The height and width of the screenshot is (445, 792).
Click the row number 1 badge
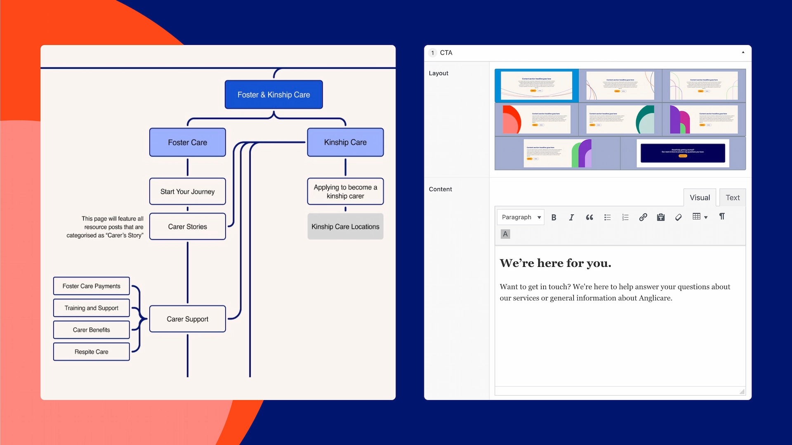click(432, 53)
